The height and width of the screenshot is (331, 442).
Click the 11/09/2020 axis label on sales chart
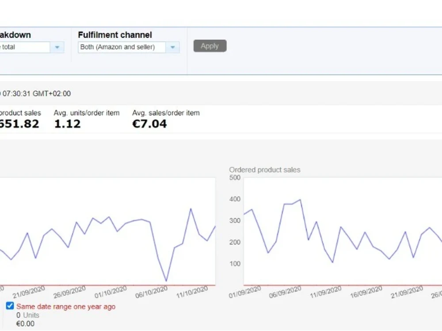(x=326, y=292)
